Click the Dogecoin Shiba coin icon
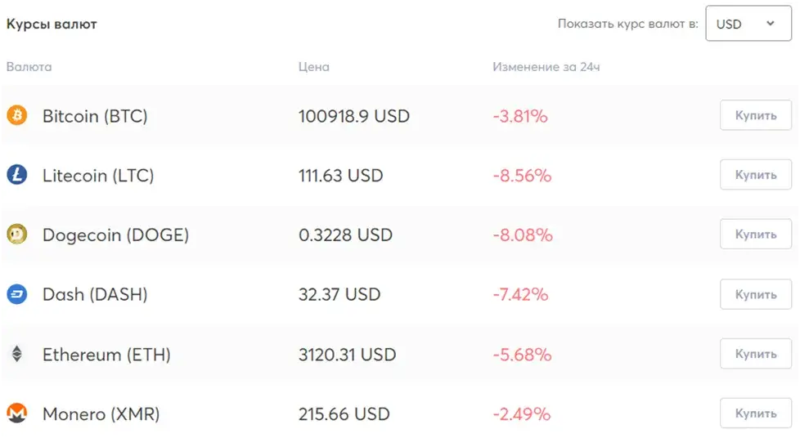 point(17,235)
